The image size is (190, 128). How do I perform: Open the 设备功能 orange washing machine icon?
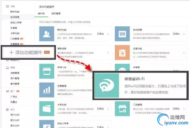pos(122,52)
